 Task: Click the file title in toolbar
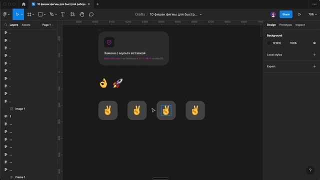173,14
